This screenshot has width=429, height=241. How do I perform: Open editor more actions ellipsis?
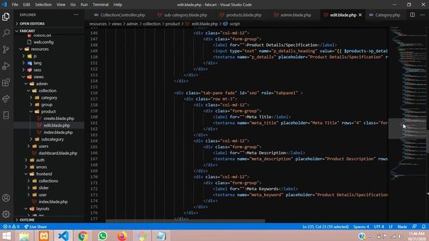422,15
